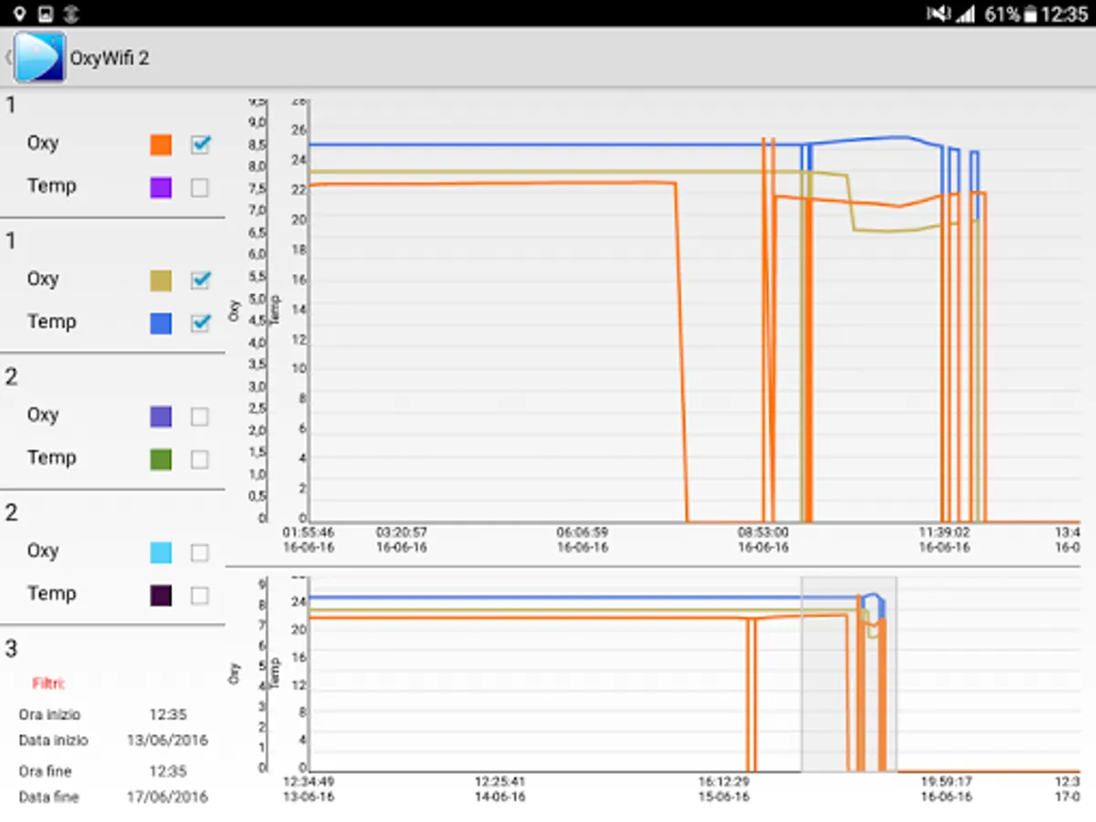Click the 19:59:17 time label on the overview chart

(x=945, y=782)
